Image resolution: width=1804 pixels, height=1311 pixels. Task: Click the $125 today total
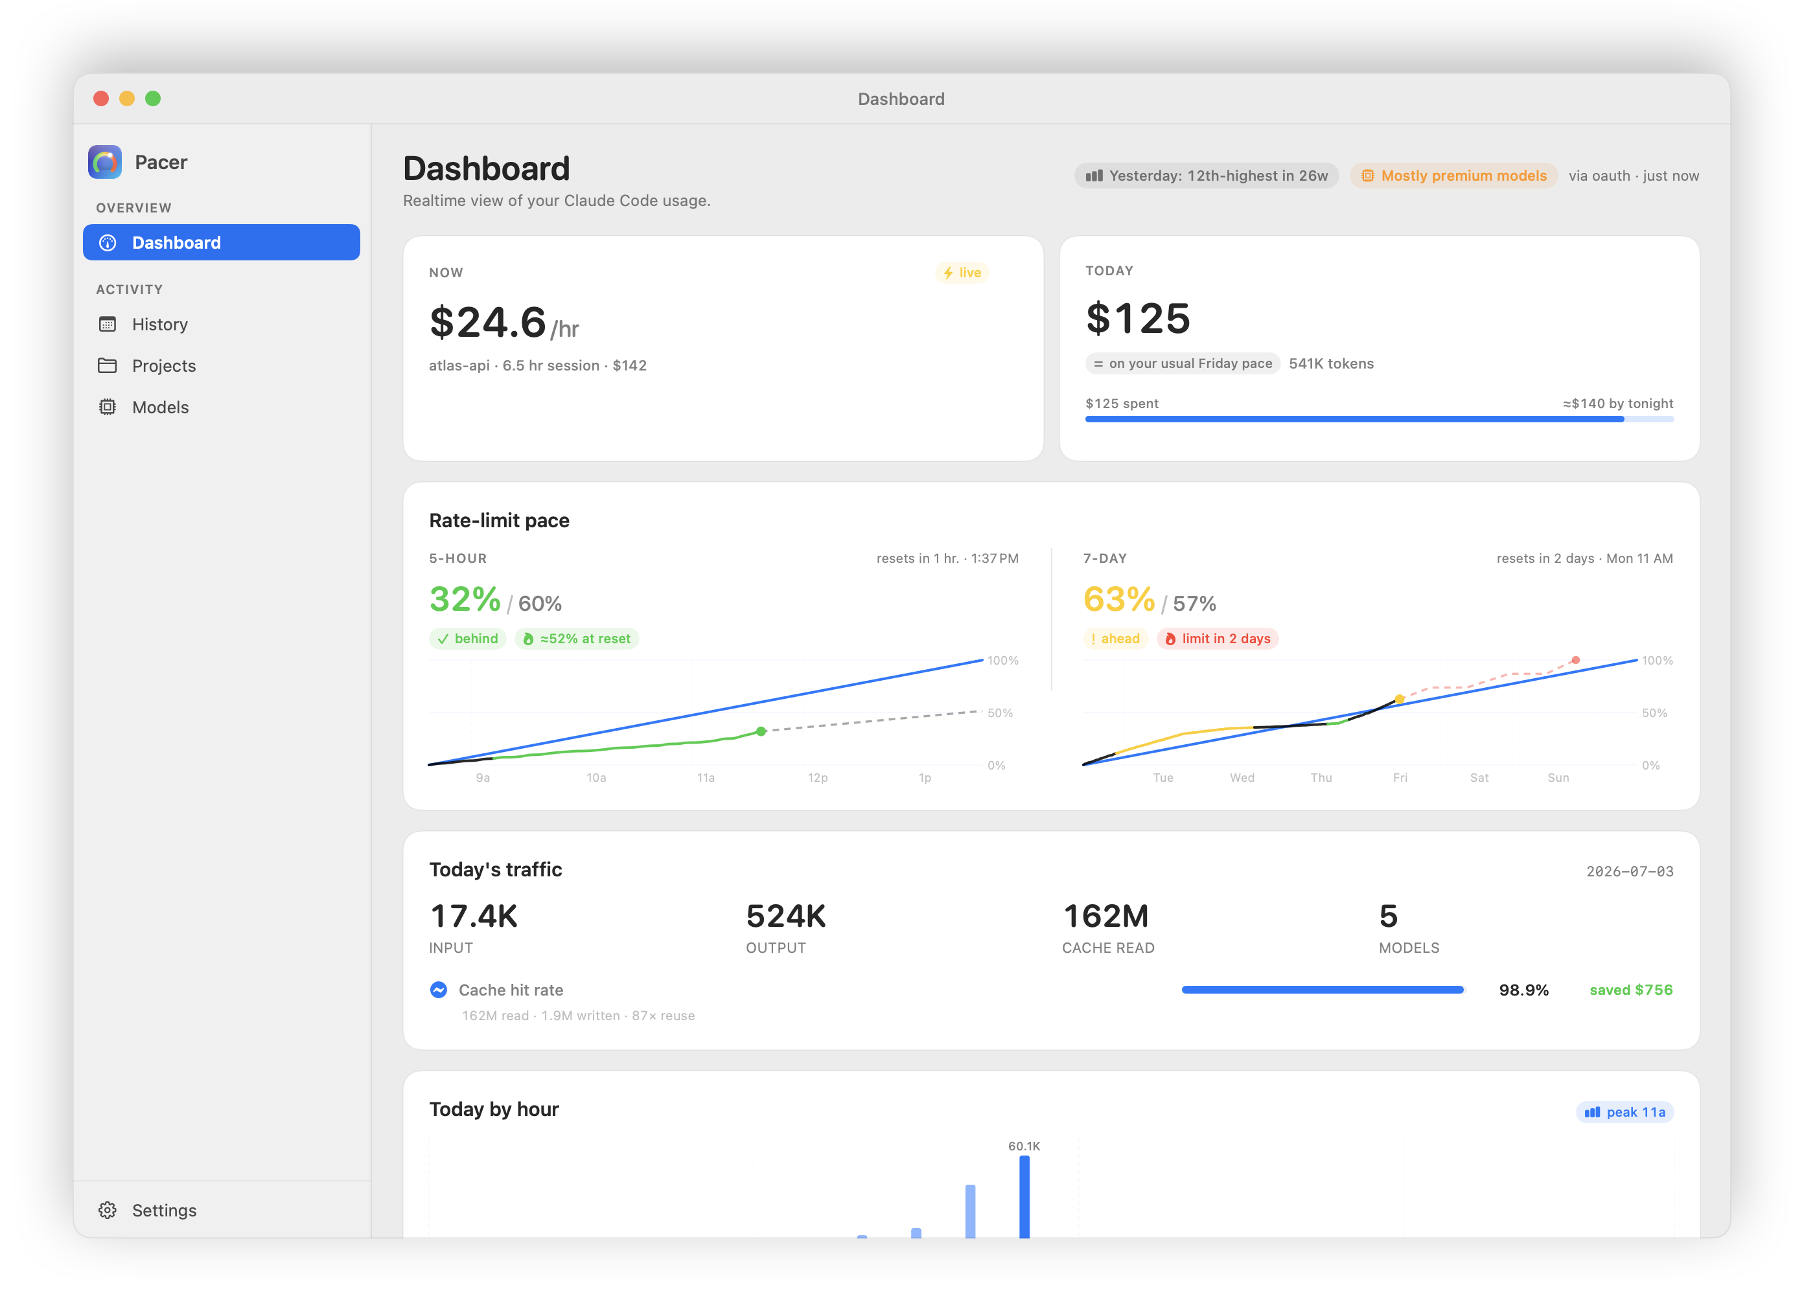1139,318
